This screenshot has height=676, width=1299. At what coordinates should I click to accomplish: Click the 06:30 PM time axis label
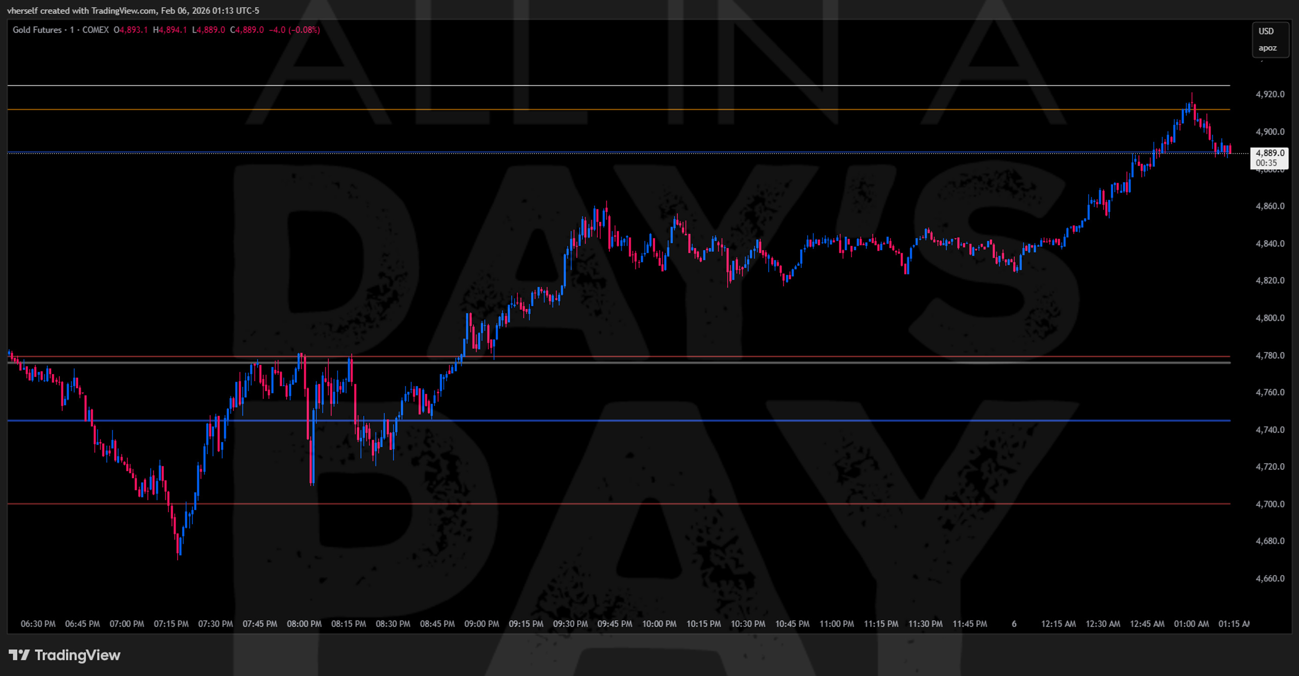pyautogui.click(x=38, y=624)
